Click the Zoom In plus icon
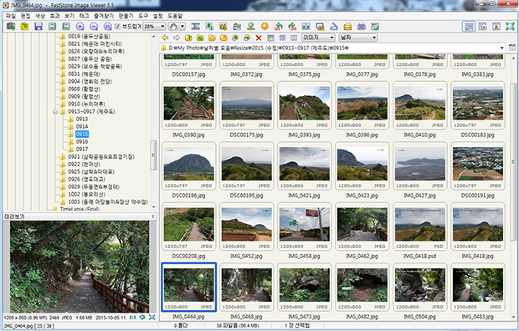The height and width of the screenshot is (331, 519). (80, 27)
